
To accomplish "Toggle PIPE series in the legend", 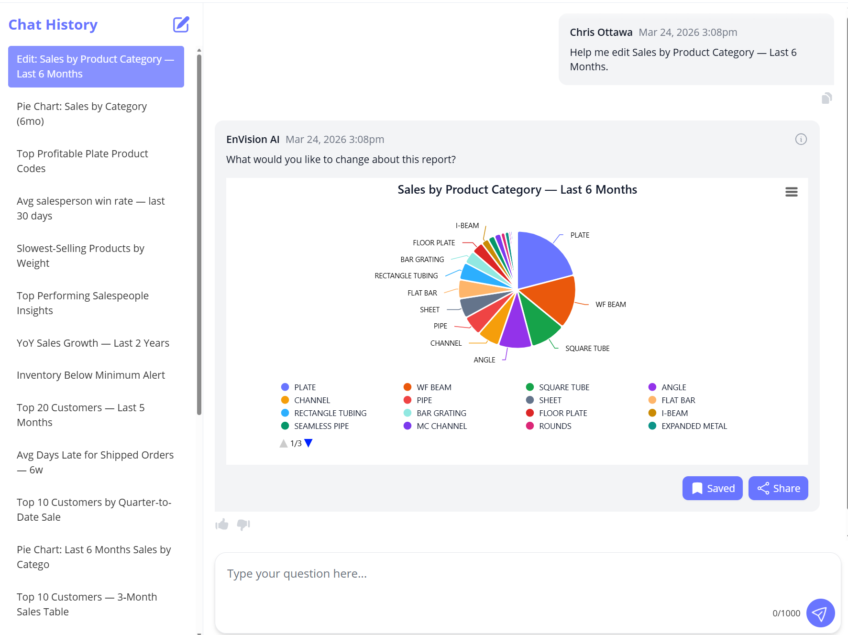I will pos(418,400).
